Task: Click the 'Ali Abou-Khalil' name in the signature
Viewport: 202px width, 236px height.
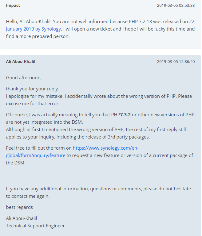Action: tap(22, 218)
